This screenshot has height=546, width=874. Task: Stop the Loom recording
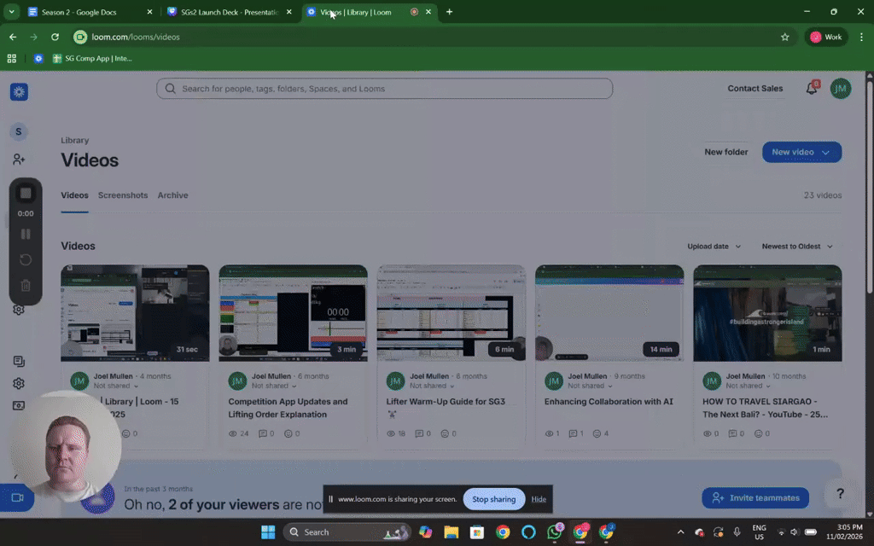tap(26, 194)
